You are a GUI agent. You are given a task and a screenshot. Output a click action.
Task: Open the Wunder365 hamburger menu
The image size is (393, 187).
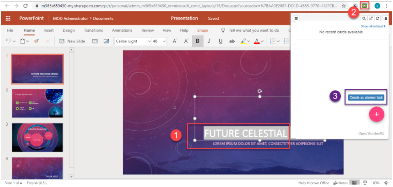(296, 18)
